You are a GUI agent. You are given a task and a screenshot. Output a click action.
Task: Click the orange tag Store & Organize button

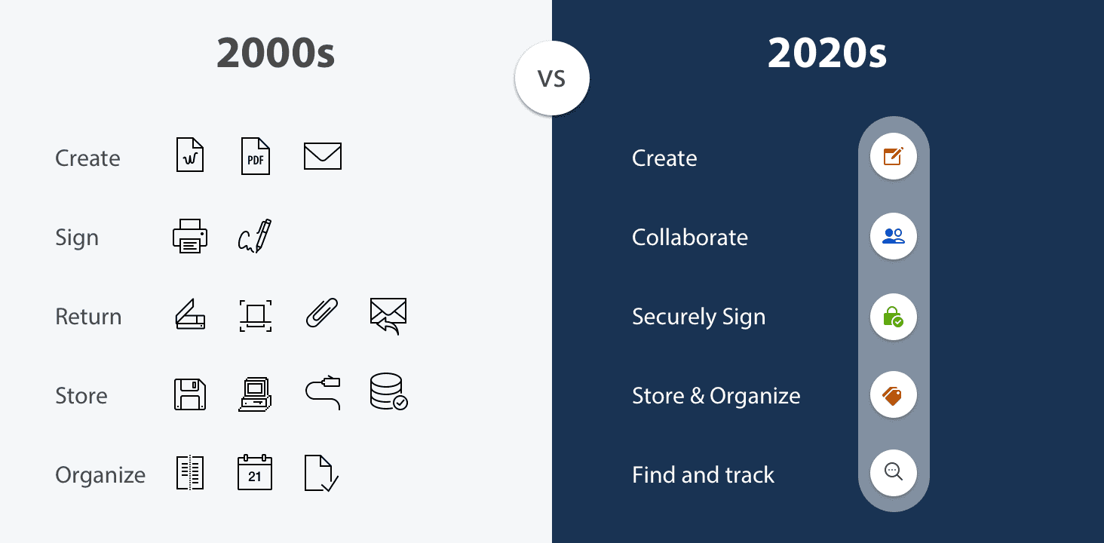pos(894,394)
